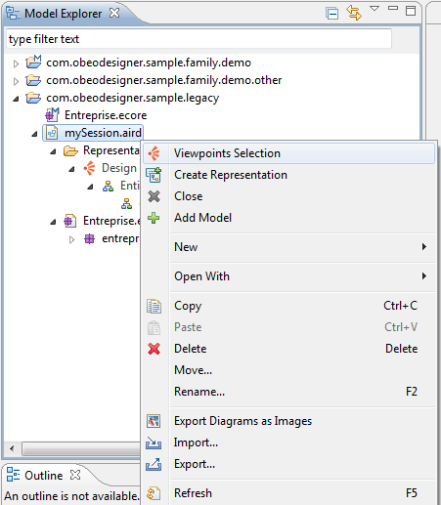
Task: Toggle Link with Editor arrows icon
Action: click(x=354, y=13)
